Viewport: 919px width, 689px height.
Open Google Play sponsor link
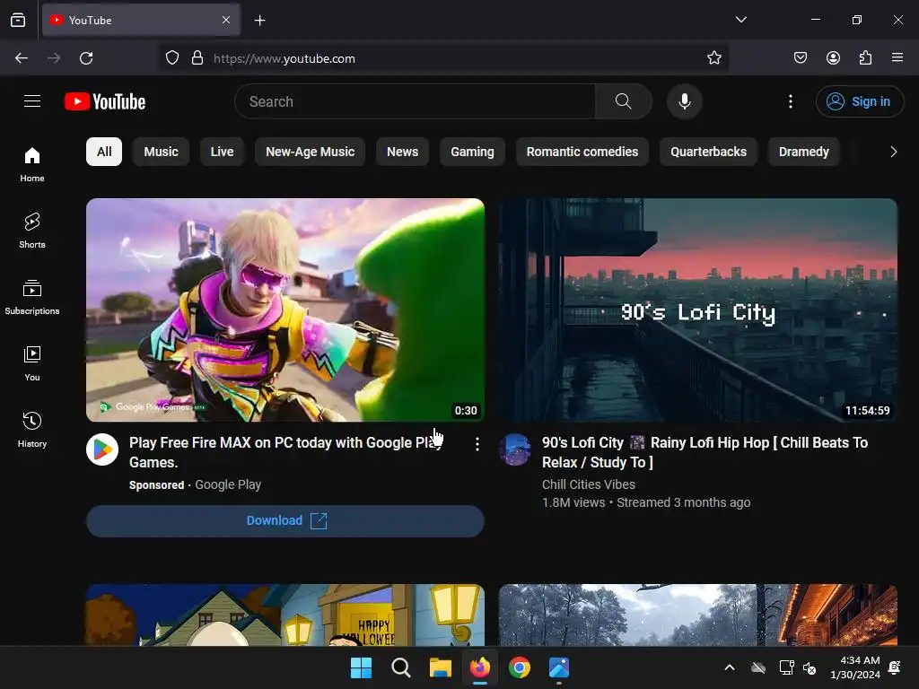(228, 485)
